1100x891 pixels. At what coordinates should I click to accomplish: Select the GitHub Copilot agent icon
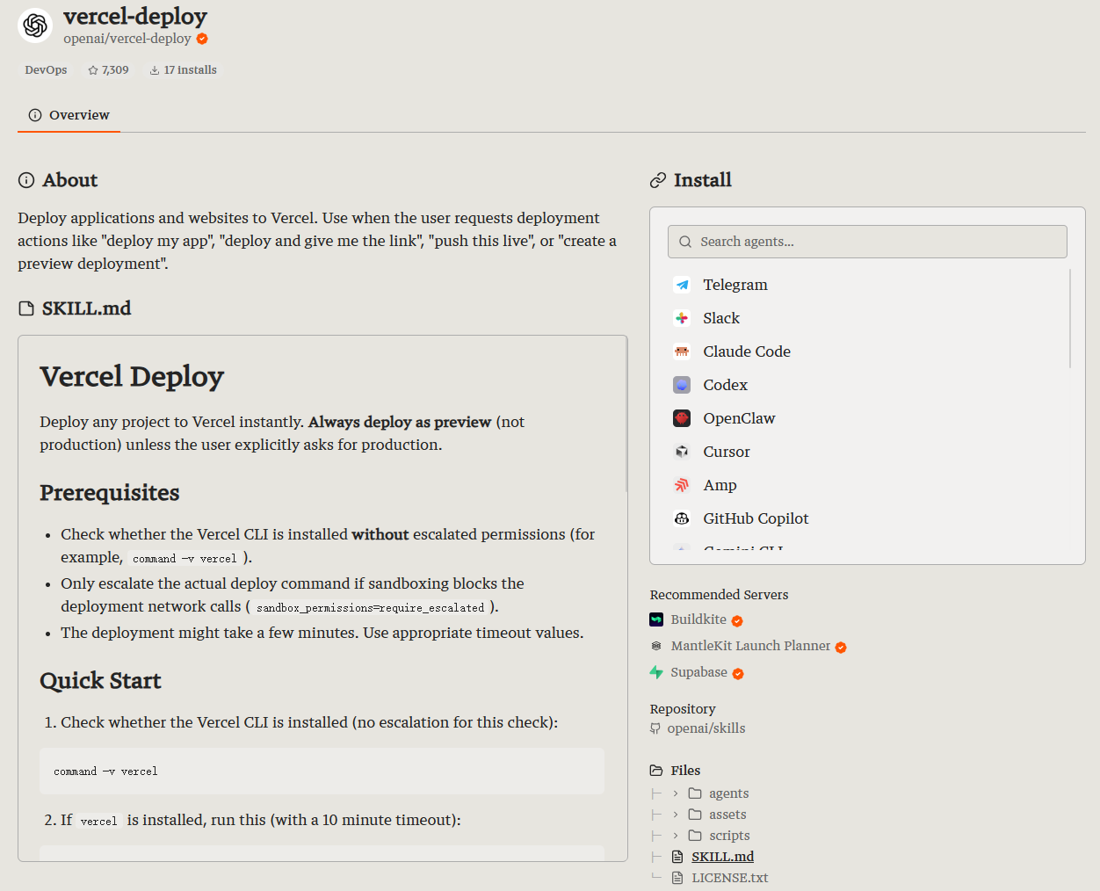click(682, 518)
